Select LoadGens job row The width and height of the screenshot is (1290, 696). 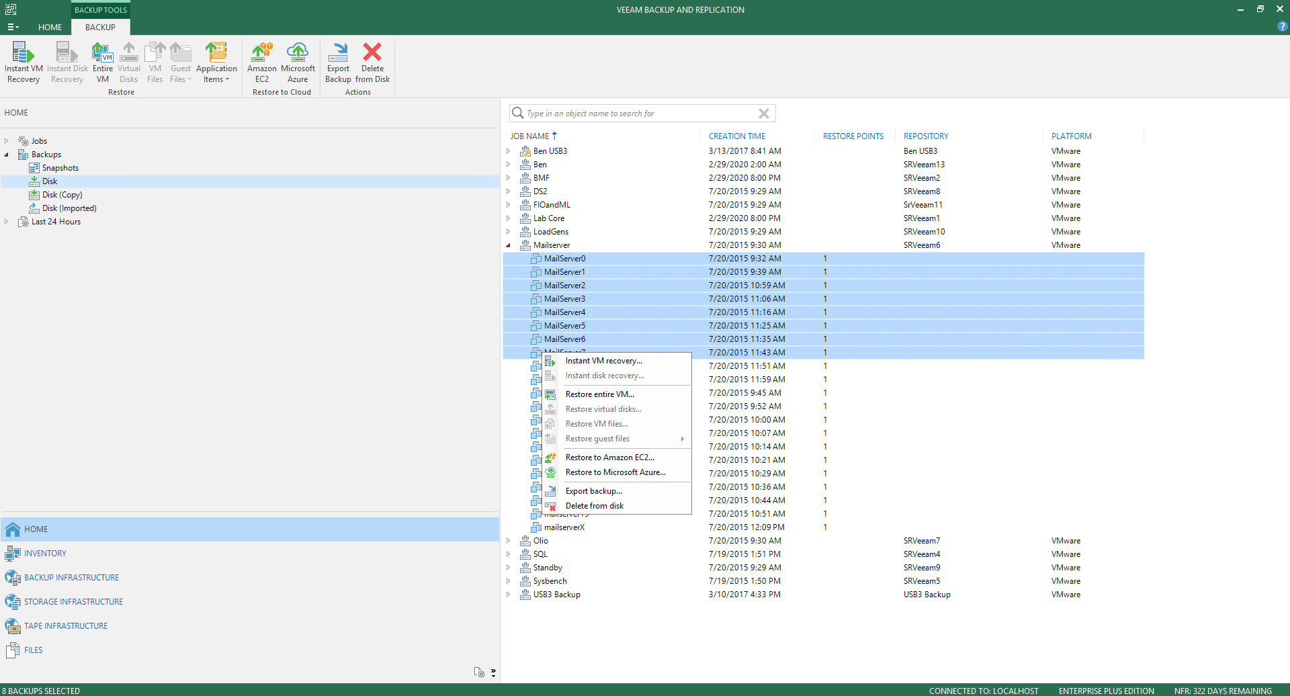pyautogui.click(x=823, y=232)
